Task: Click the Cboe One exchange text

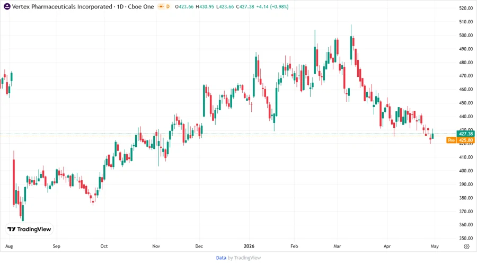Action: point(141,6)
